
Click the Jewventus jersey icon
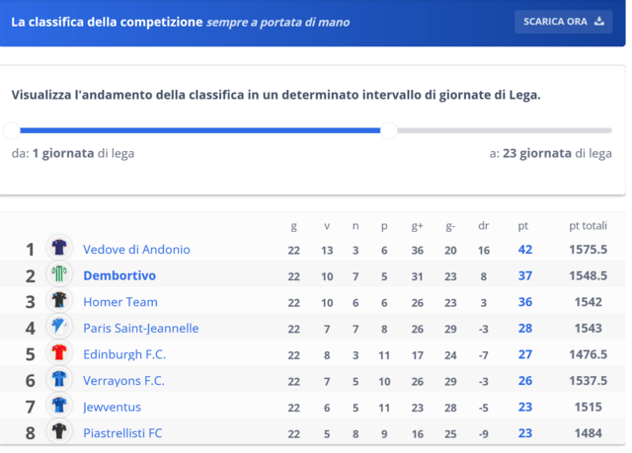click(x=59, y=405)
